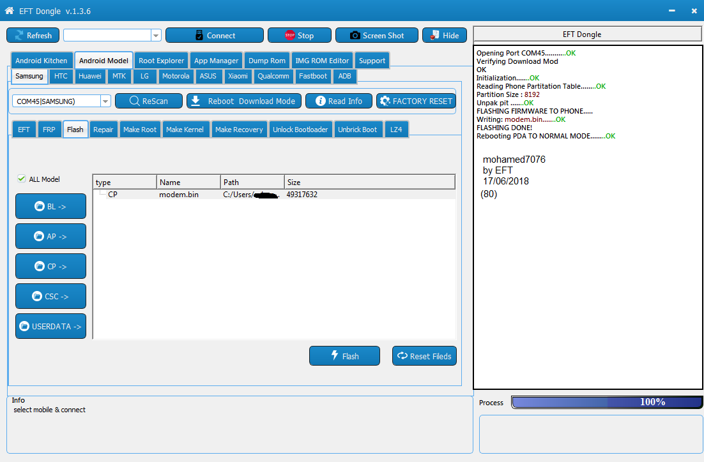Switch to Android Kitchen tab
The width and height of the screenshot is (704, 462).
click(42, 61)
